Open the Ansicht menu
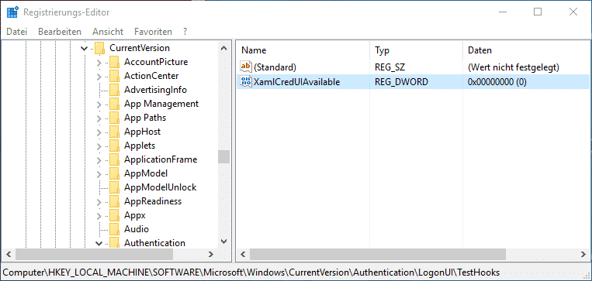The height and width of the screenshot is (281, 592). 108,32
